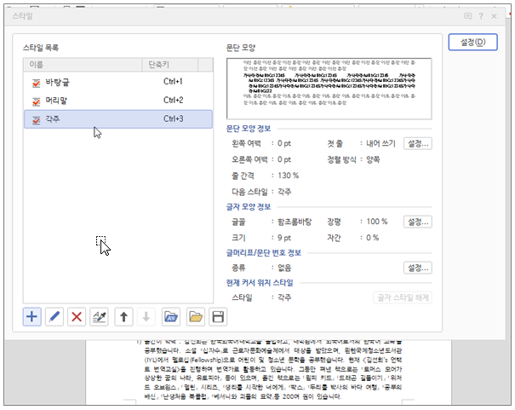The height and width of the screenshot is (410, 515).
Task: Open character shape 설정... button next to 장평
Action: [418, 222]
